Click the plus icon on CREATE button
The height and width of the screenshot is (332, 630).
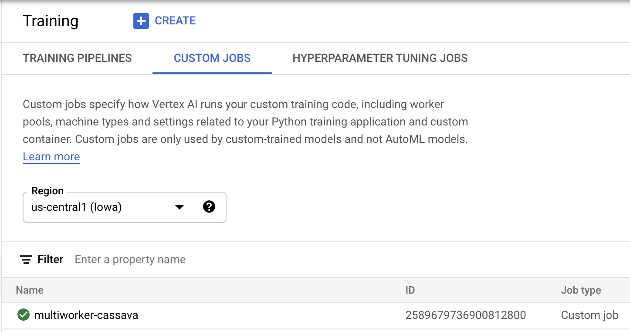point(141,20)
